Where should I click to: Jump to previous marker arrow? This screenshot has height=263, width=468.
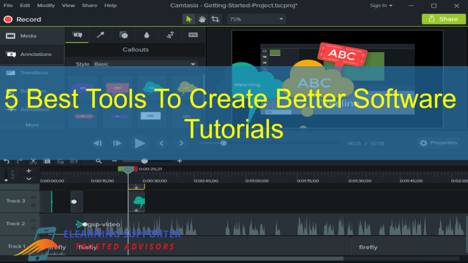[162, 144]
